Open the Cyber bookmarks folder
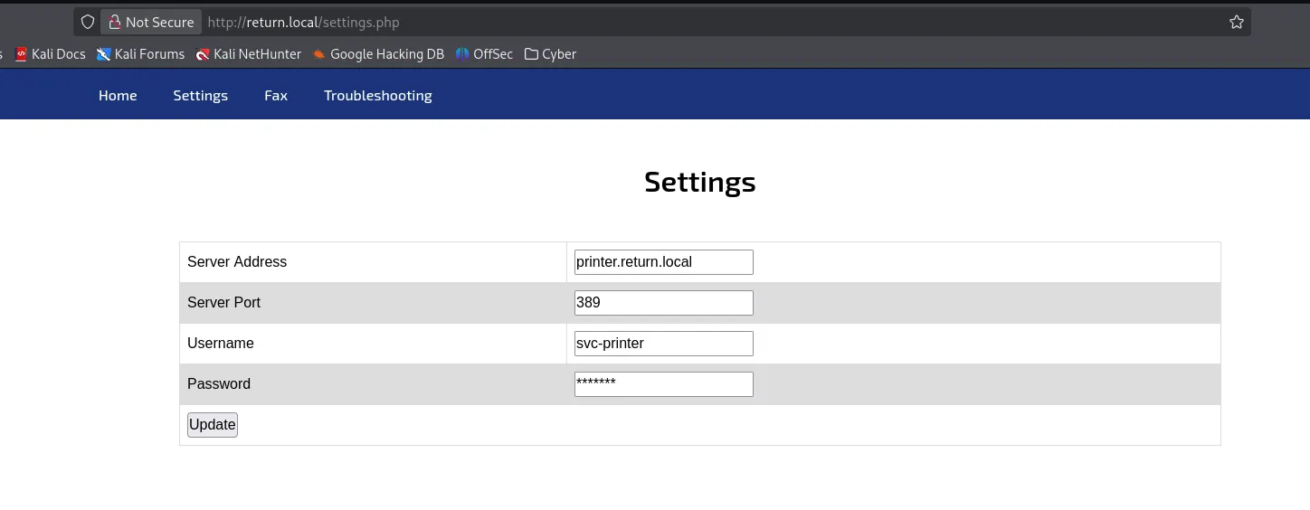Viewport: 1310px width, 510px height. [550, 54]
